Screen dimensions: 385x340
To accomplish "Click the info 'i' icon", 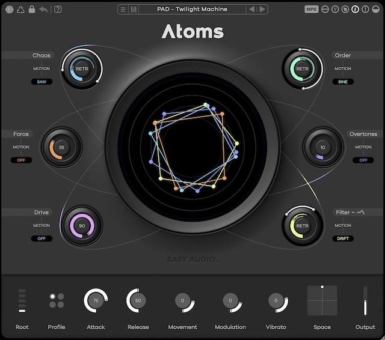I will (x=356, y=10).
